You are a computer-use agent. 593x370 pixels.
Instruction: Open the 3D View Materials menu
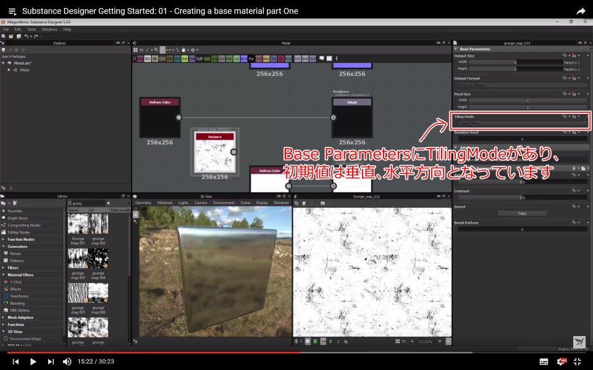[165, 203]
